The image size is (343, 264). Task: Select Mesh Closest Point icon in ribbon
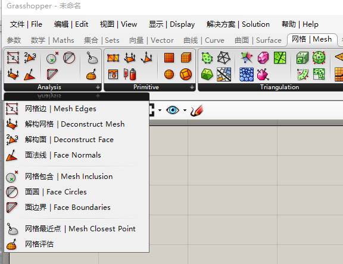[x=92, y=58]
